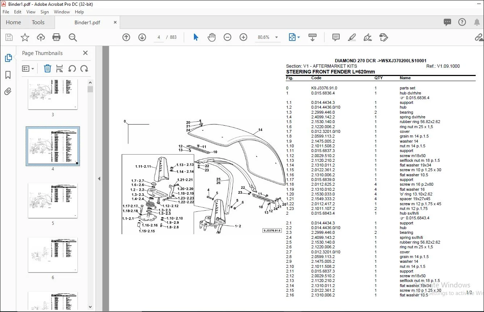Select page 6 thumbnail
The height and width of the screenshot is (312, 484).
pyautogui.click(x=53, y=255)
